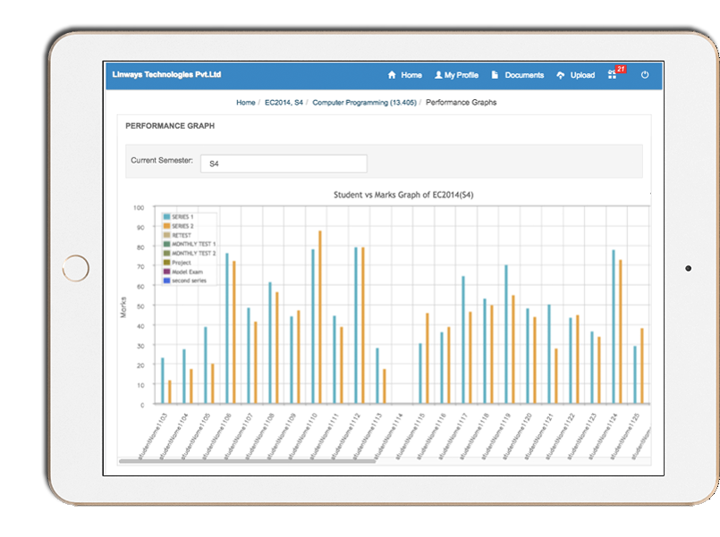Screen dimensions: 720x537
Task: Toggle the MONTHLY TEST 2 legend entry
Action: (190, 253)
